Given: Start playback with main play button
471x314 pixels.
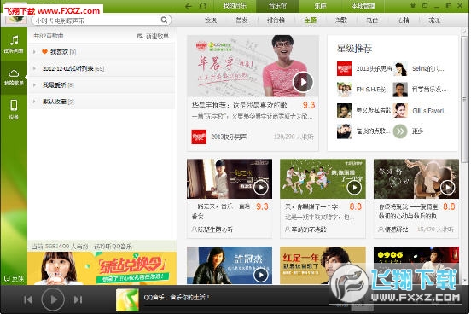Looking at the screenshot, I should [x=53, y=299].
